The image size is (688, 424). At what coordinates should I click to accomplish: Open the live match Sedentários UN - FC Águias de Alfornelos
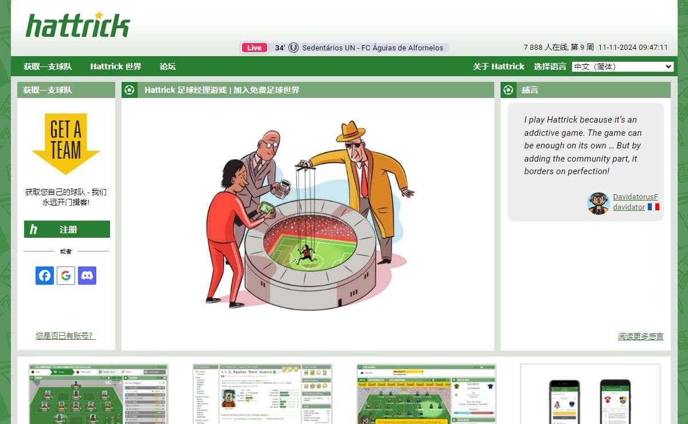373,48
